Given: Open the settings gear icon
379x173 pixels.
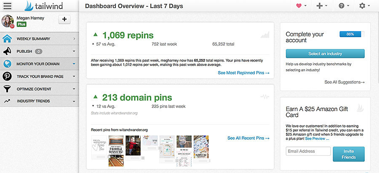Looking at the screenshot, I should [x=362, y=6].
